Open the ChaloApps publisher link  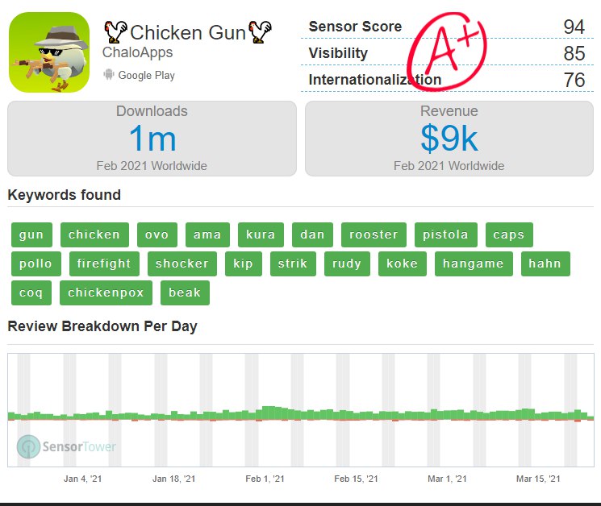click(x=137, y=53)
